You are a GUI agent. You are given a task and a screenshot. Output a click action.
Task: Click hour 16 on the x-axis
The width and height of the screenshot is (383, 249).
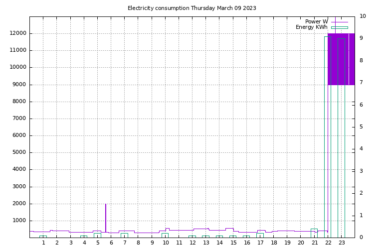pyautogui.click(x=247, y=243)
